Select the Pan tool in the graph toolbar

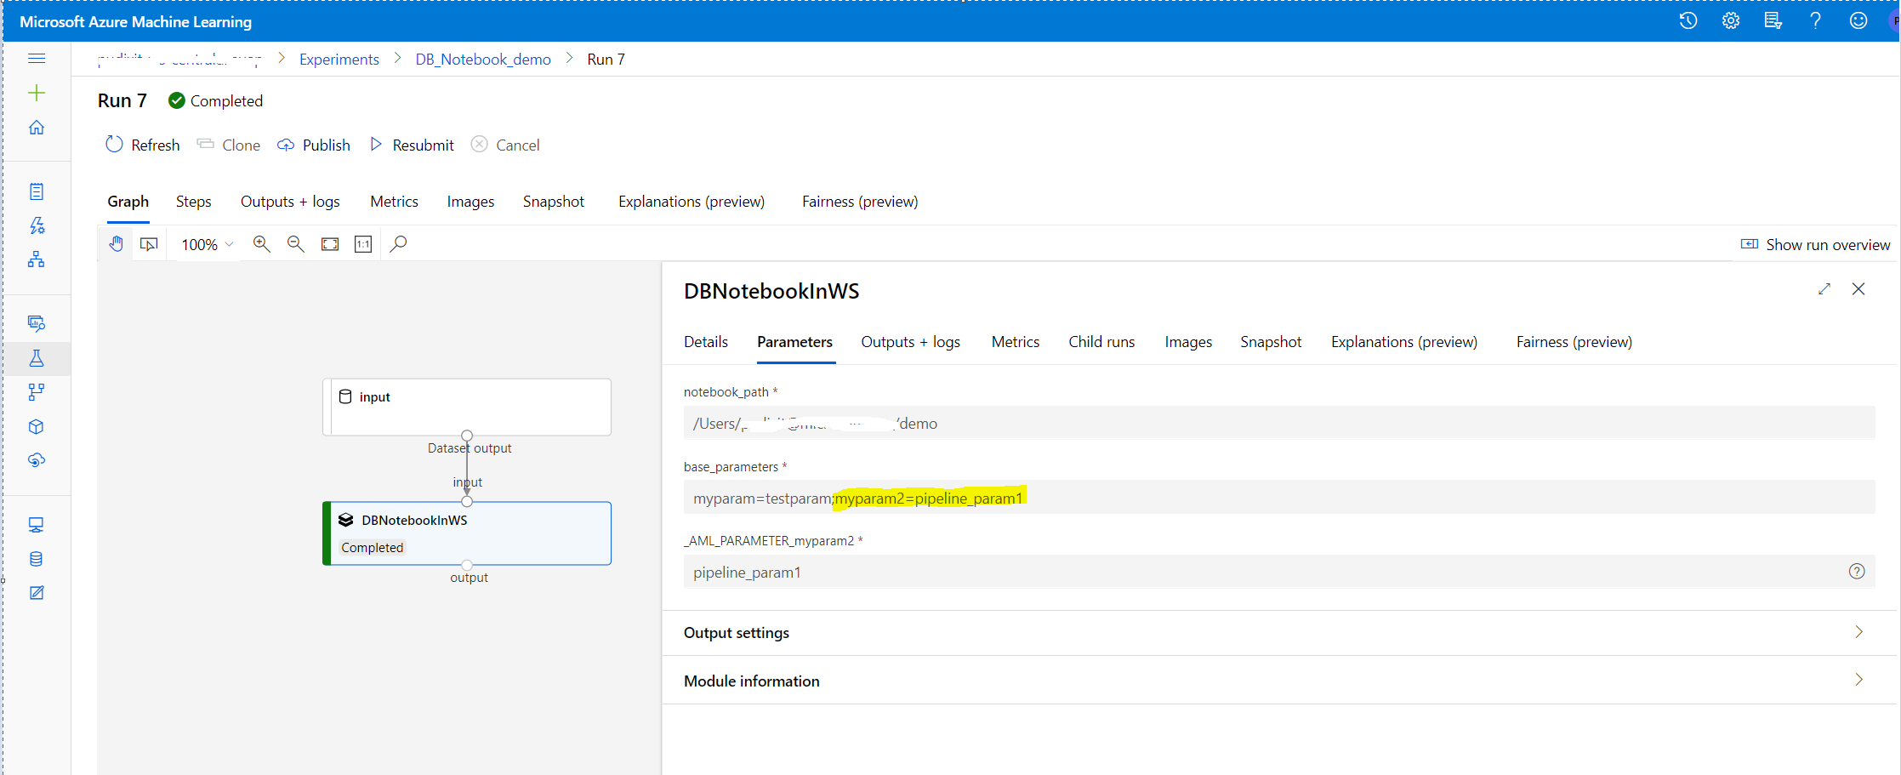(x=117, y=244)
